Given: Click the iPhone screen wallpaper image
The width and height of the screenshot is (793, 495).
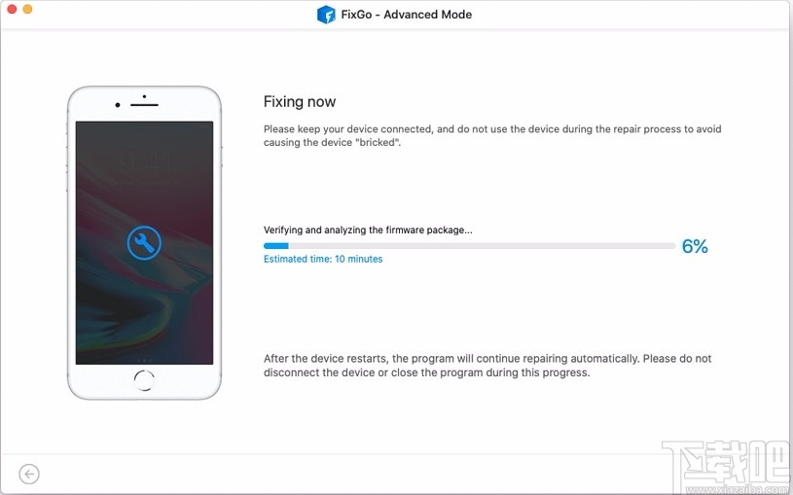Looking at the screenshot, I should click(144, 243).
